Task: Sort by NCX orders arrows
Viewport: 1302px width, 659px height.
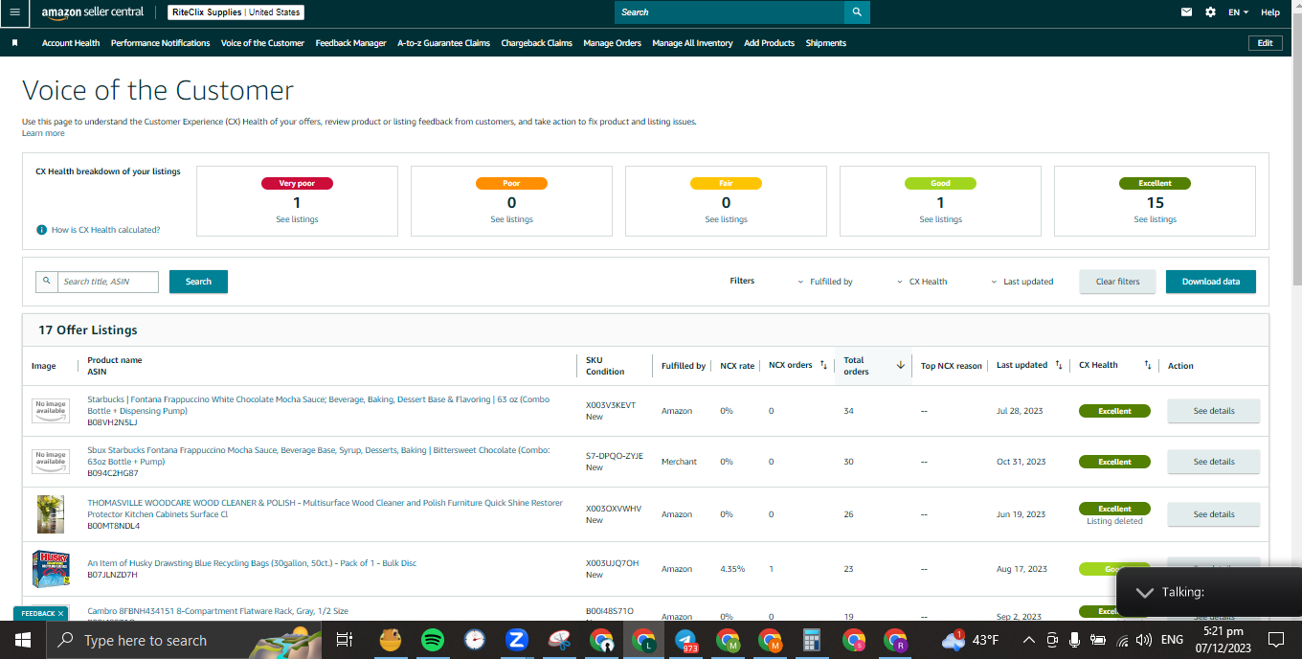Action: click(823, 365)
